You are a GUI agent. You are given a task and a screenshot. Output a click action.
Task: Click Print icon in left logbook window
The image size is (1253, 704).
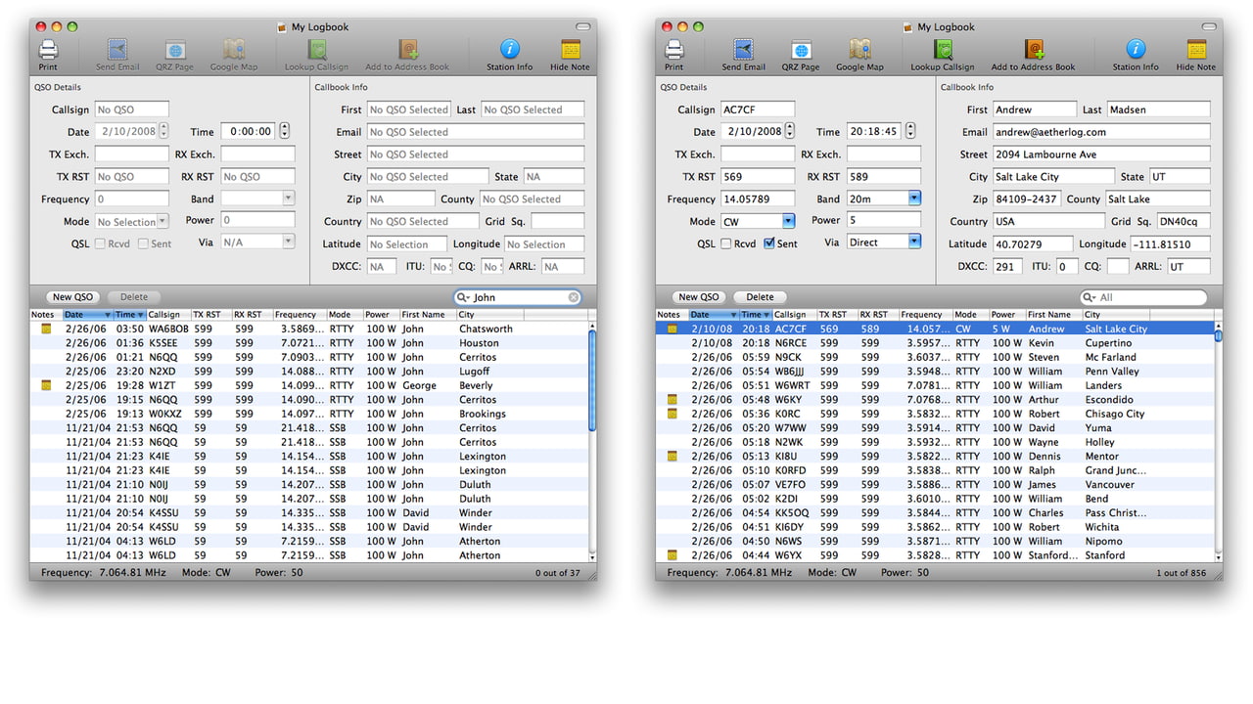48,49
